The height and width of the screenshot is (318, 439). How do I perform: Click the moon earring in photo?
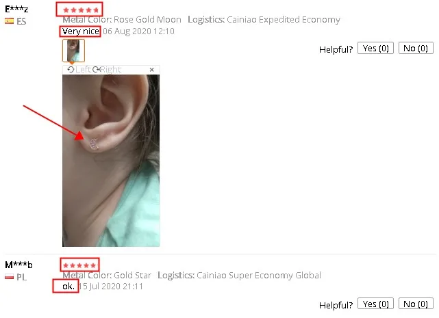[x=94, y=144]
